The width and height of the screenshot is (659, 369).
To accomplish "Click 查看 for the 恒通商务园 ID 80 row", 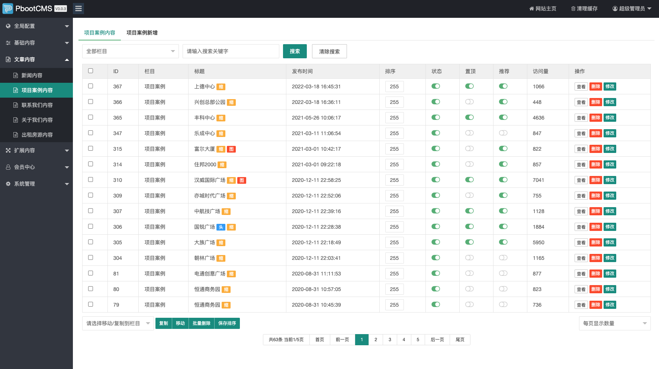I will click(x=581, y=289).
